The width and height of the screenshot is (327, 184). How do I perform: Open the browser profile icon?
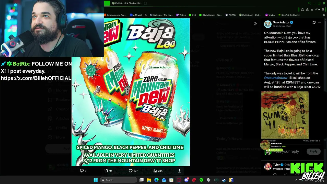point(307,9)
